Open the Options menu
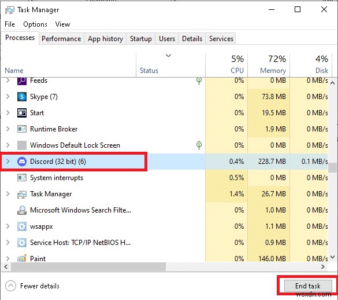The height and width of the screenshot is (300, 338). [35, 24]
